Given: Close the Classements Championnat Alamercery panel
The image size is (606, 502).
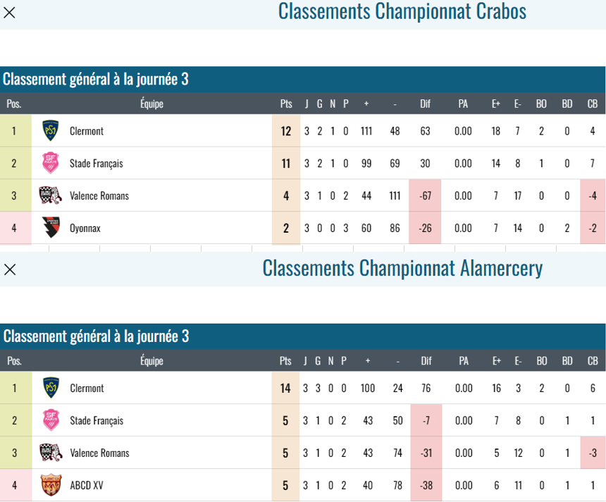Looking at the screenshot, I should [x=10, y=269].
